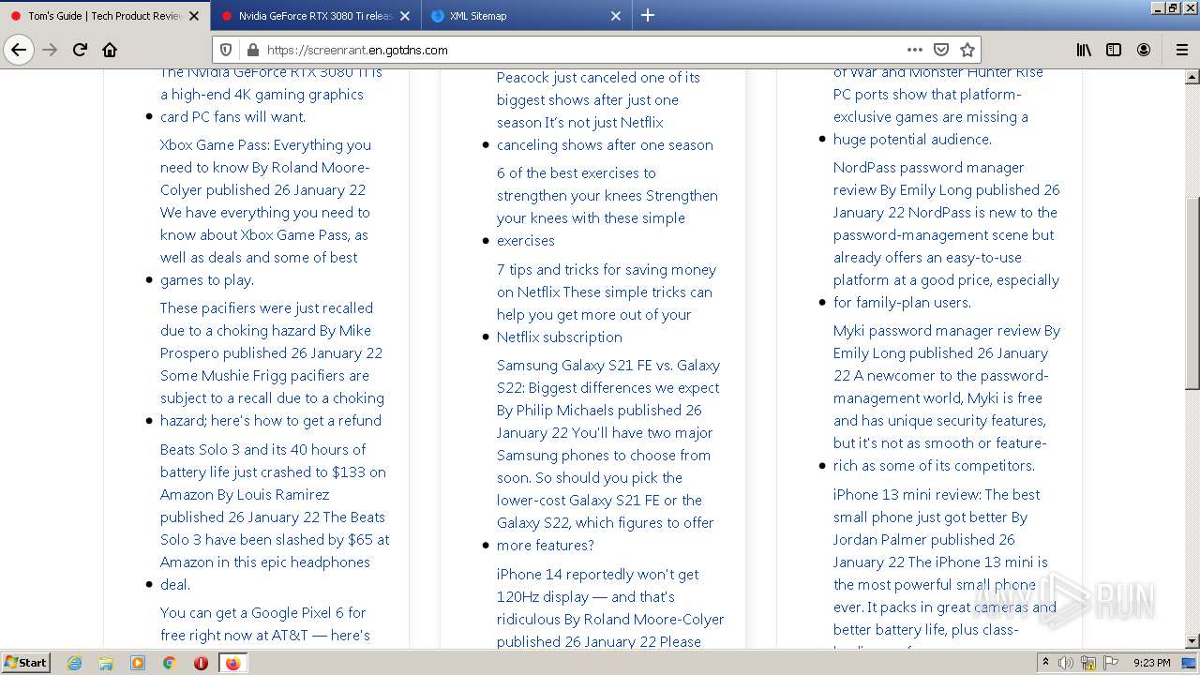Screen dimensions: 1200x675
Task: Open the Firefox hamburger menu
Action: coord(1181,50)
